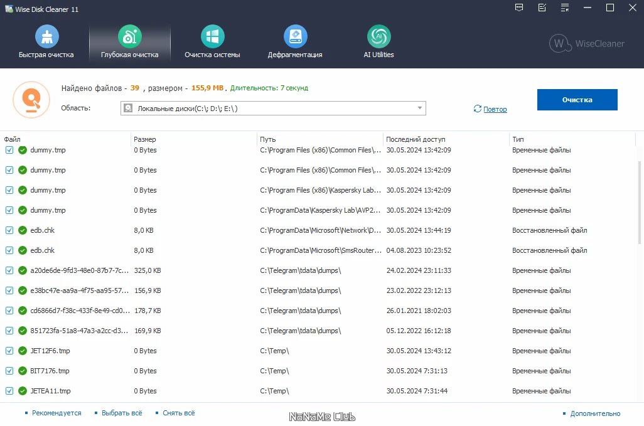
Task: Sort by Последний доступ column header
Action: (416, 139)
